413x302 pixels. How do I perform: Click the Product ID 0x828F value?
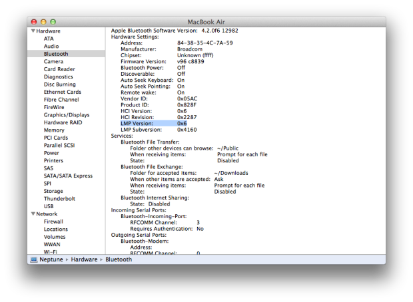tap(187, 105)
